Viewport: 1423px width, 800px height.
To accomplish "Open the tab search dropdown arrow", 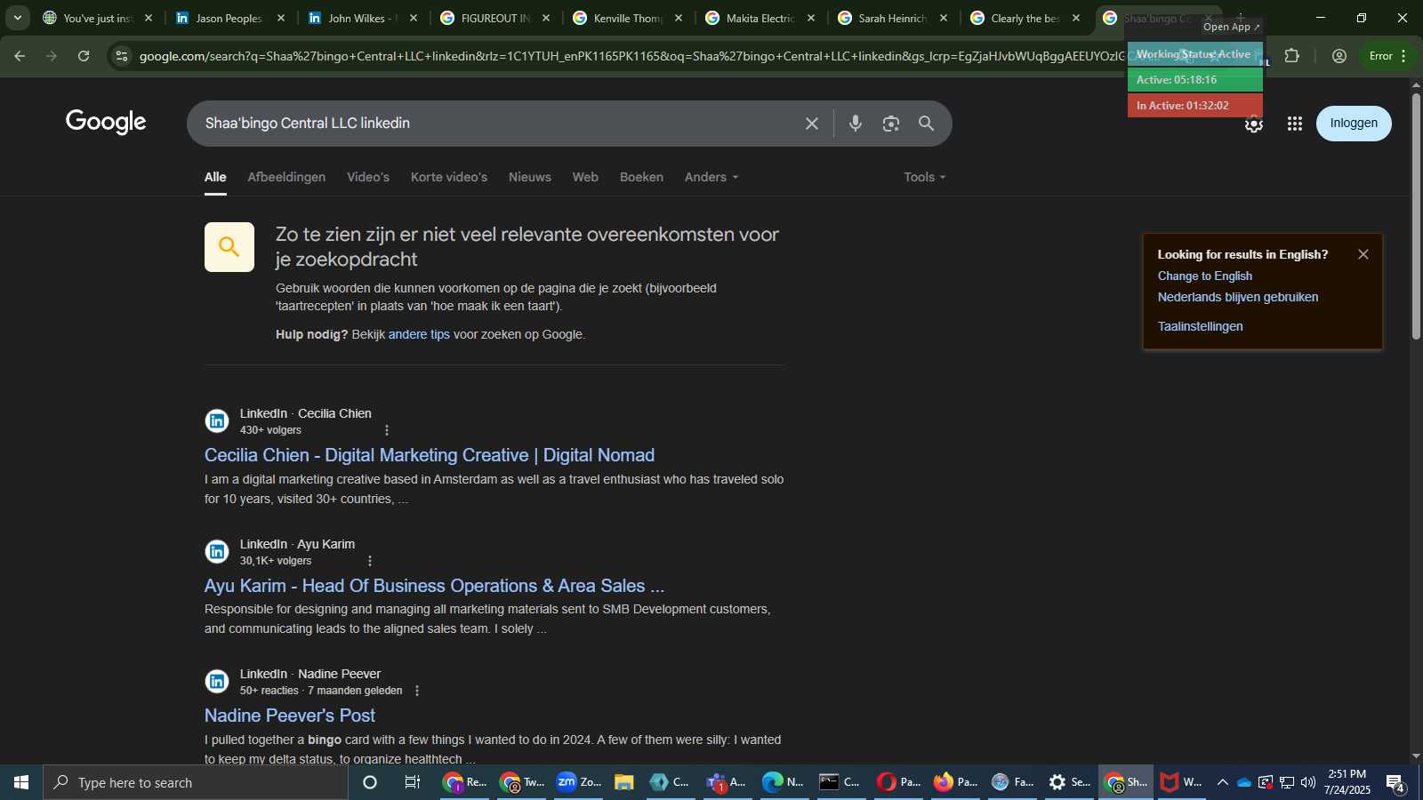I will click(17, 18).
